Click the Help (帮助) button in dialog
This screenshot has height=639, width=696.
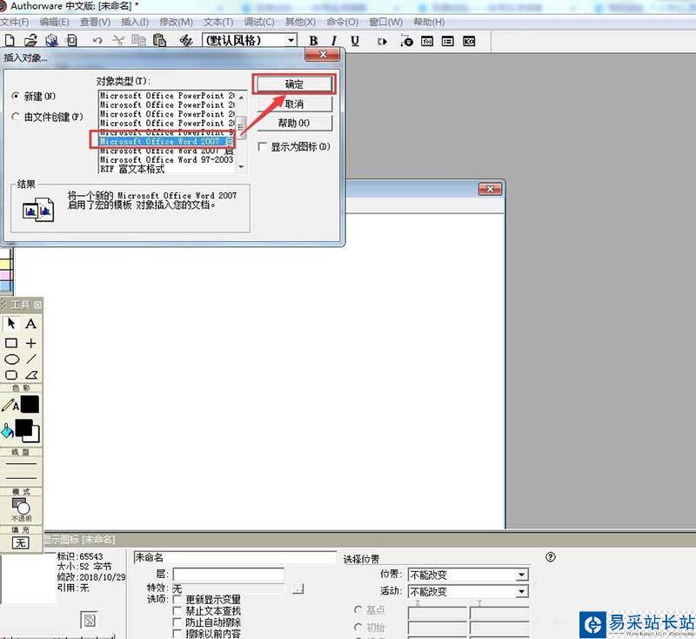[x=294, y=123]
